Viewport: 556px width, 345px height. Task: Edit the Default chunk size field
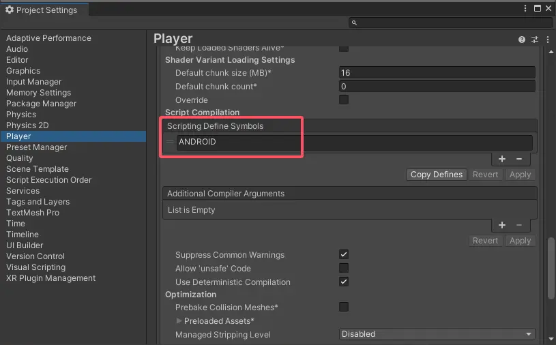coord(437,72)
